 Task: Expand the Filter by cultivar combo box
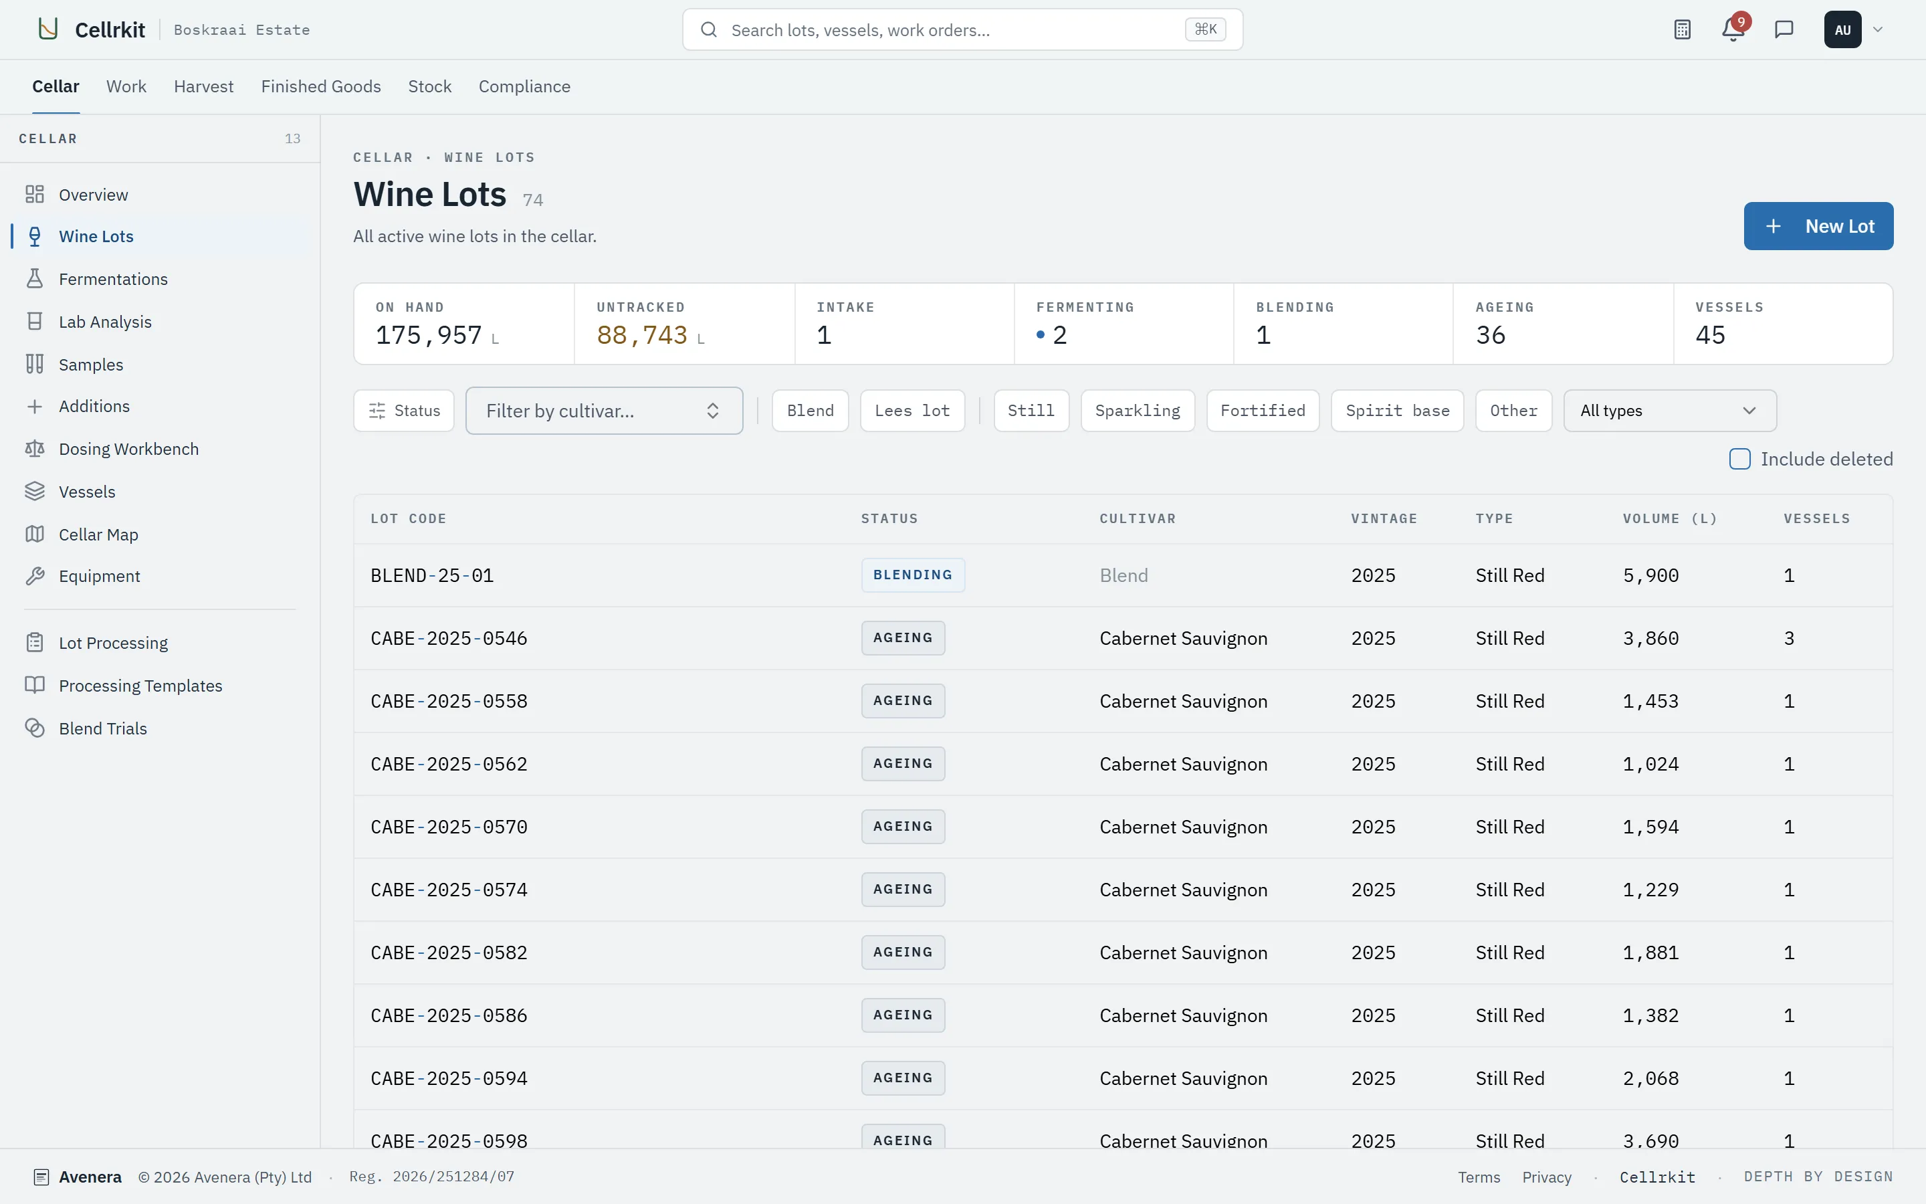coord(604,411)
